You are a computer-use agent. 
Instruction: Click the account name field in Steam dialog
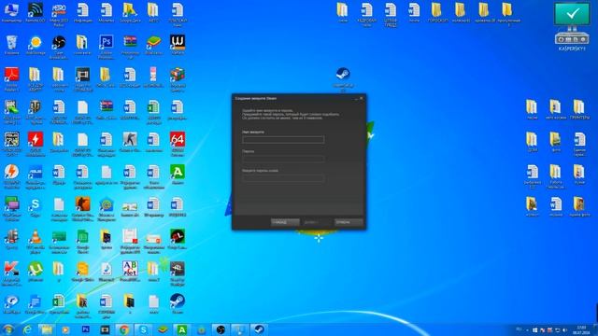click(x=283, y=140)
